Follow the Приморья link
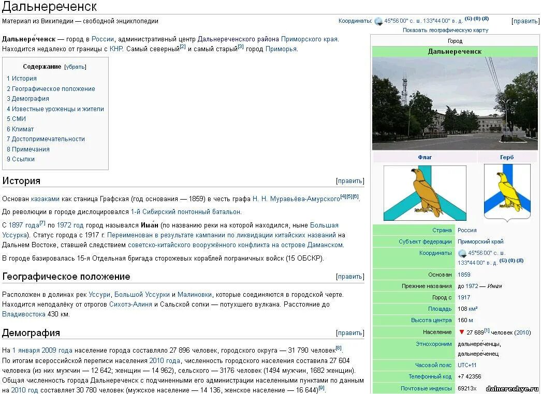Image resolution: width=541 pixels, height=394 pixels. (281, 49)
